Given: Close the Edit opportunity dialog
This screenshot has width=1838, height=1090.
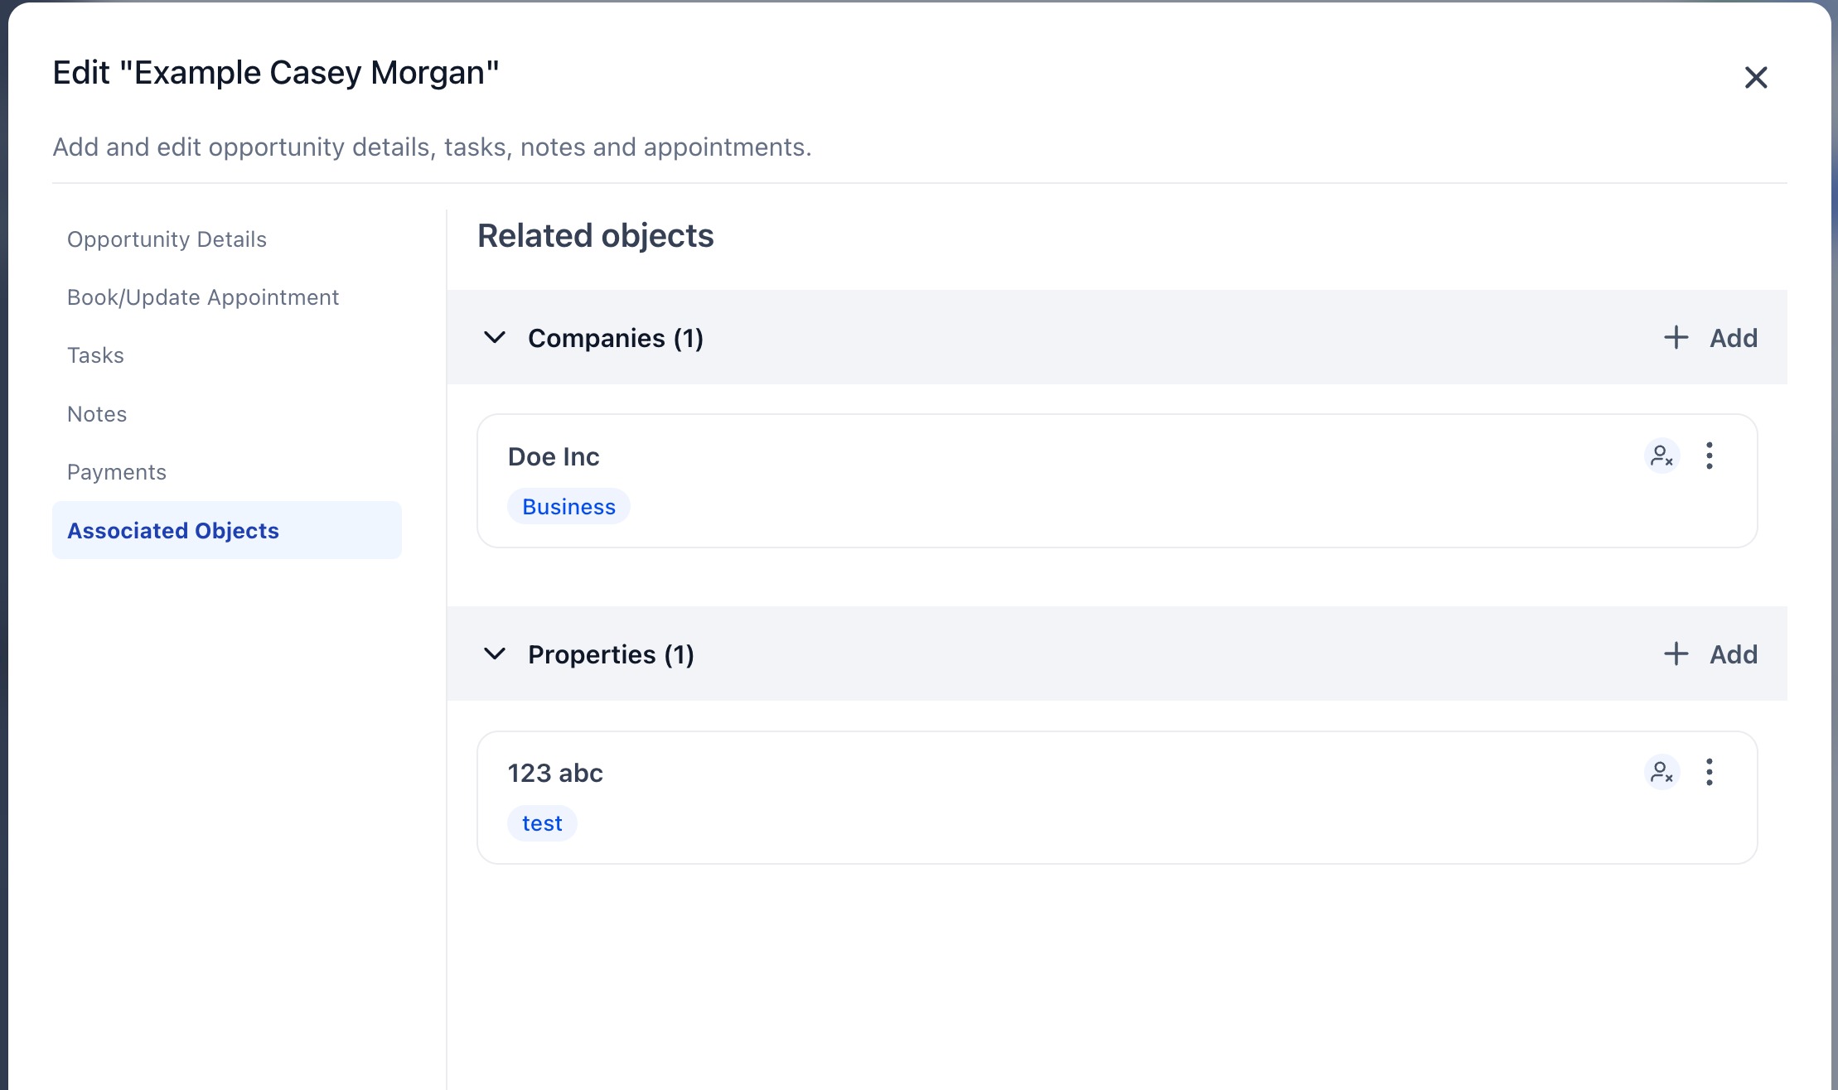Looking at the screenshot, I should pyautogui.click(x=1755, y=78).
